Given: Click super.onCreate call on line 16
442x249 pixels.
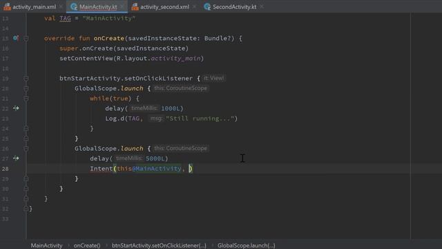Looking at the screenshot, I should 124,48.
